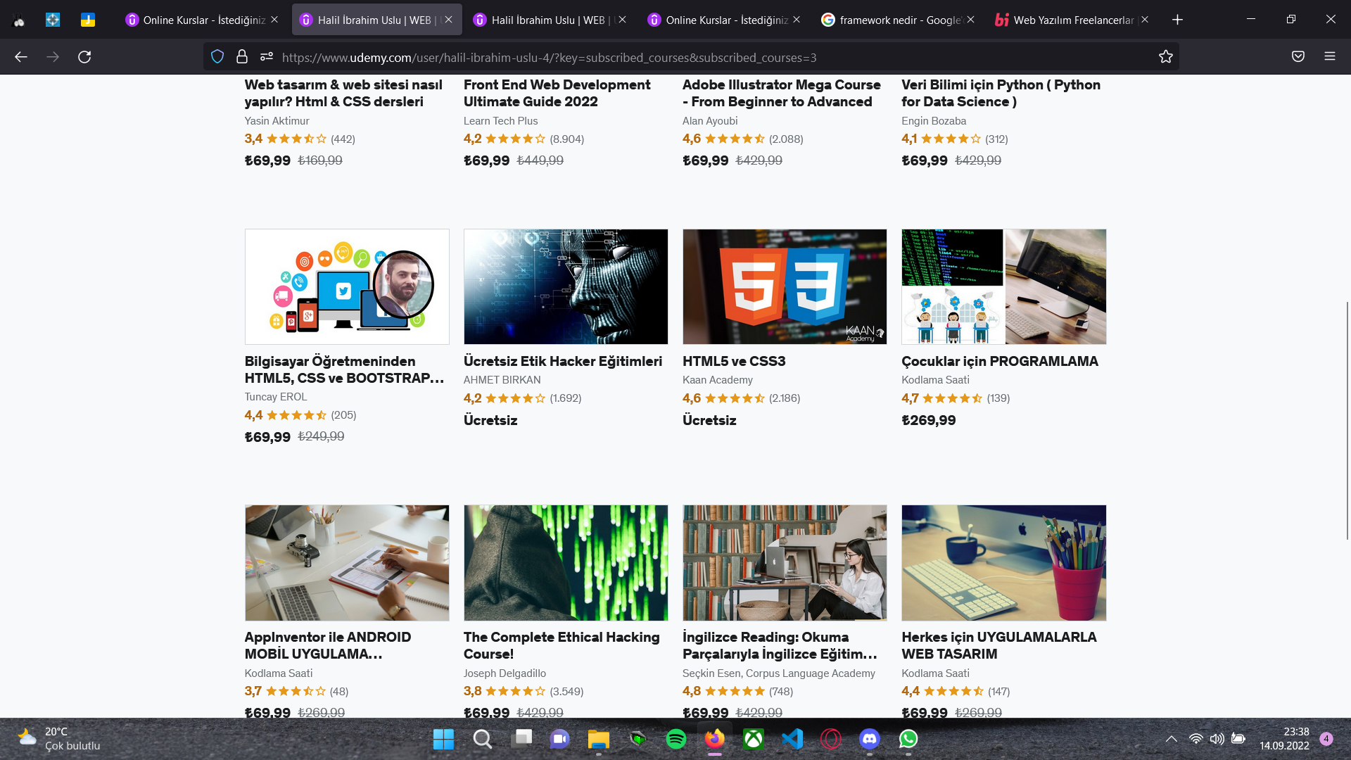Screen dimensions: 1351x760
Task: Click the site security padlock icon
Action: click(x=242, y=57)
